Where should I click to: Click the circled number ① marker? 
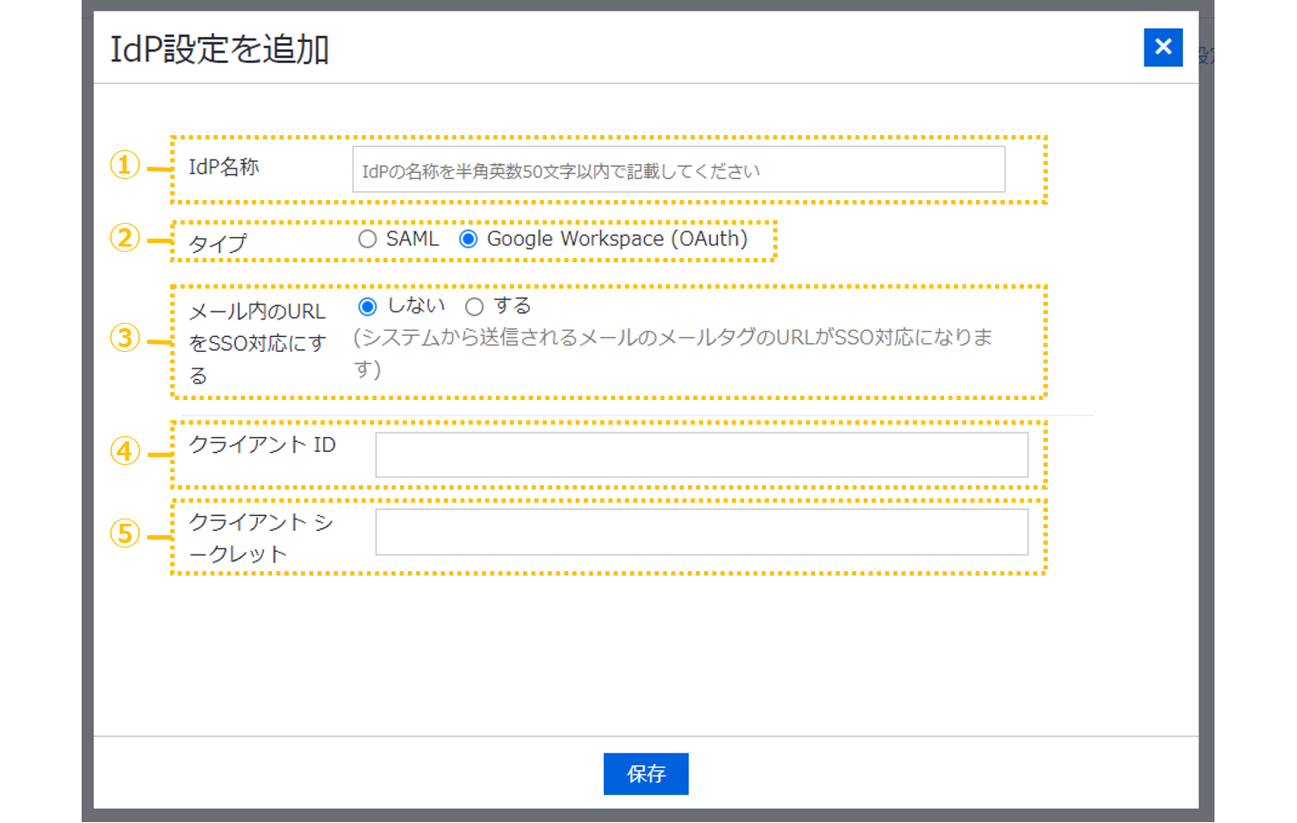(x=125, y=165)
